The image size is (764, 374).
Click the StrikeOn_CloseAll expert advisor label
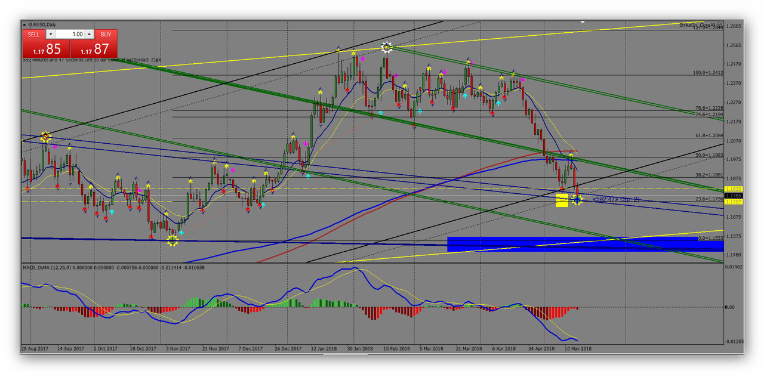[697, 24]
